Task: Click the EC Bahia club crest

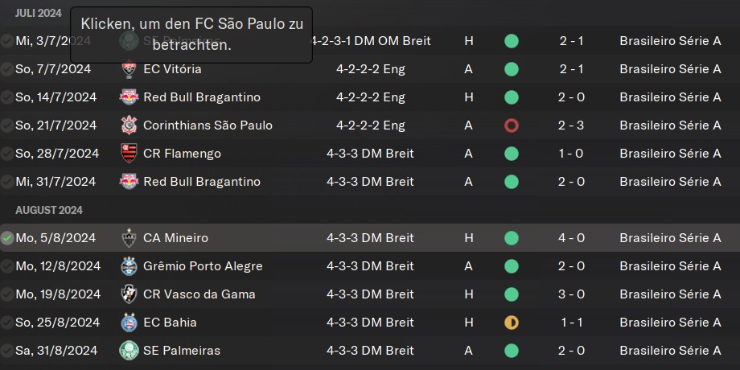Action: 129,323
